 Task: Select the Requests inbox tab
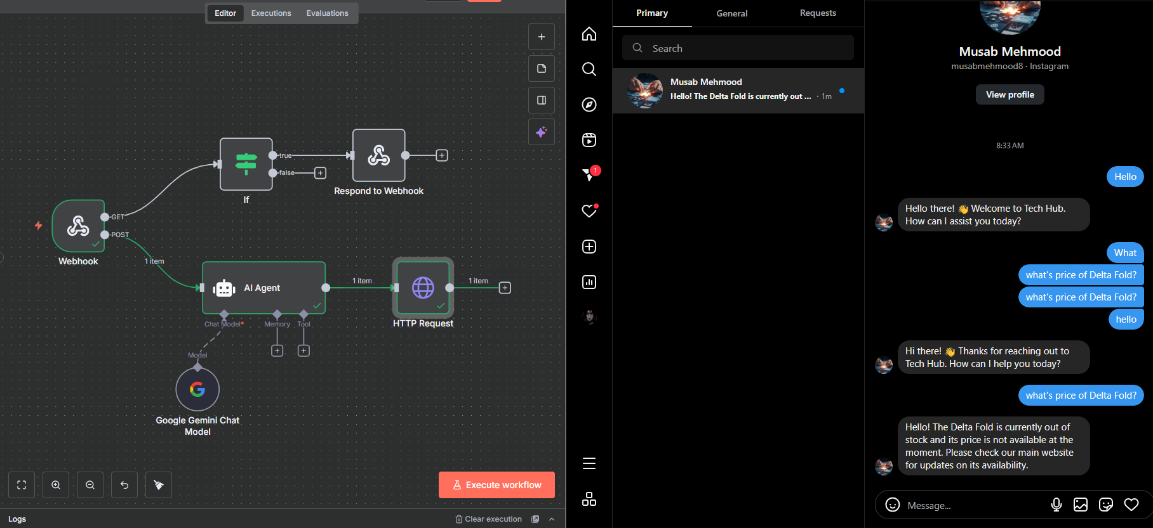pyautogui.click(x=818, y=13)
